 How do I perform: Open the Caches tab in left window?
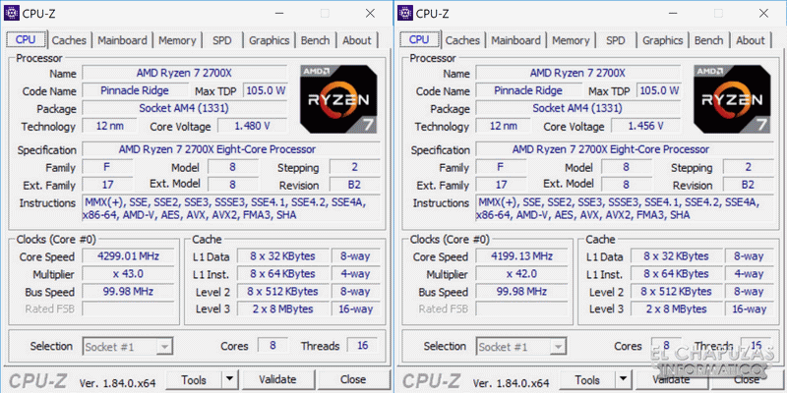tap(69, 40)
